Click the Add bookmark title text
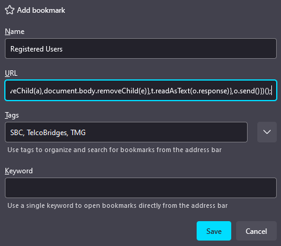281x246 pixels. [41, 10]
